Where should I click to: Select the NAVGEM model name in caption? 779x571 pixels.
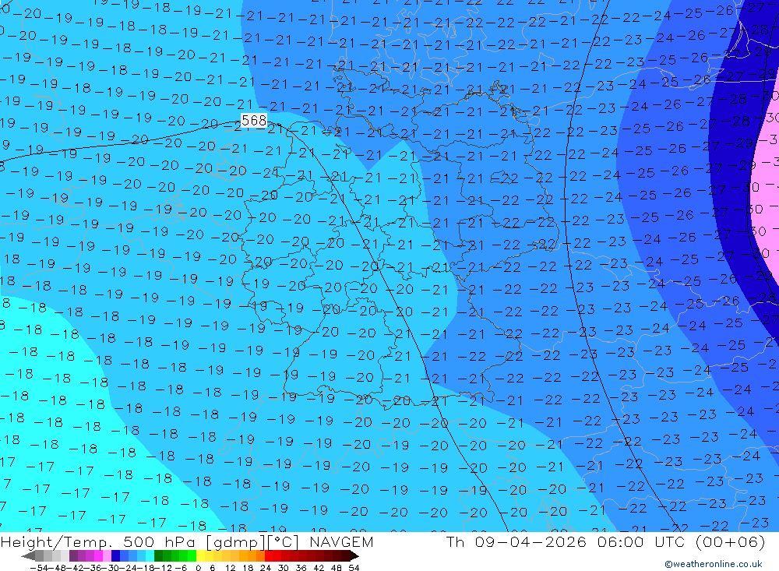[x=341, y=541]
